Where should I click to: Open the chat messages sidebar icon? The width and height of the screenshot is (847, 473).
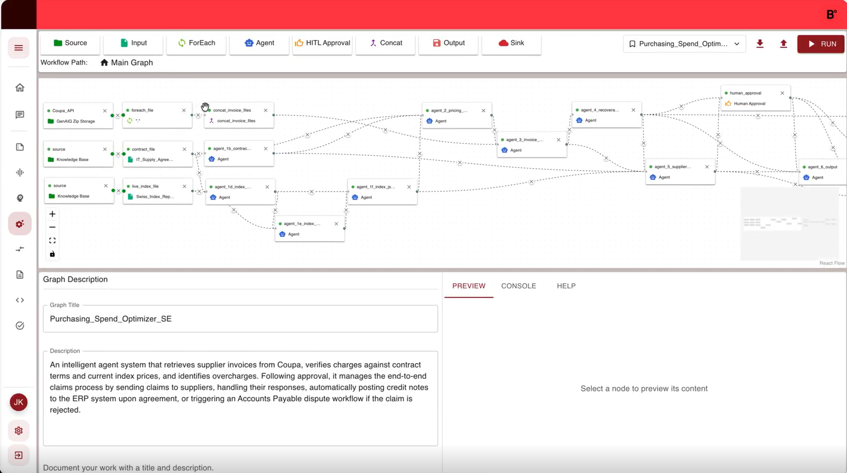click(20, 115)
